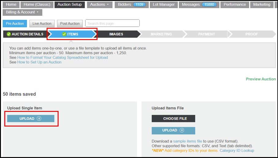
Task: Expand the Auctions dropdown menu
Action: 100,5
